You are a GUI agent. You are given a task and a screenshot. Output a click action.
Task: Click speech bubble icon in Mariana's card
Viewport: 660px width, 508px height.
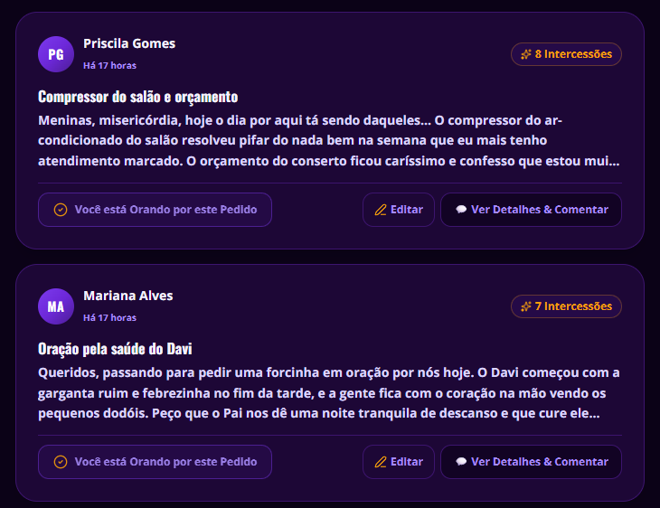tap(461, 462)
